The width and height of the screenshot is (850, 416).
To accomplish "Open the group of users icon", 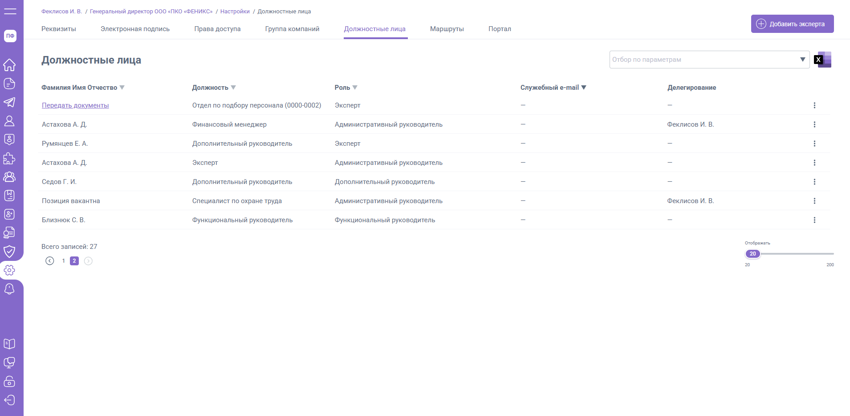I will tap(9, 177).
